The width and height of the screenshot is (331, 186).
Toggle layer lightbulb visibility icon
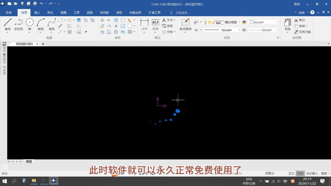click(x=205, y=22)
